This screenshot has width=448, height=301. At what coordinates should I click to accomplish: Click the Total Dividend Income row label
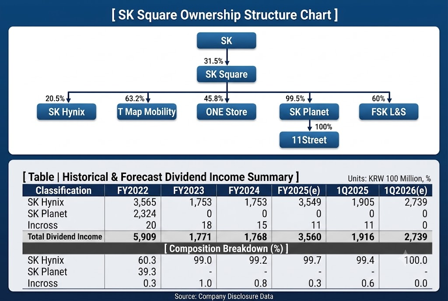pos(65,237)
